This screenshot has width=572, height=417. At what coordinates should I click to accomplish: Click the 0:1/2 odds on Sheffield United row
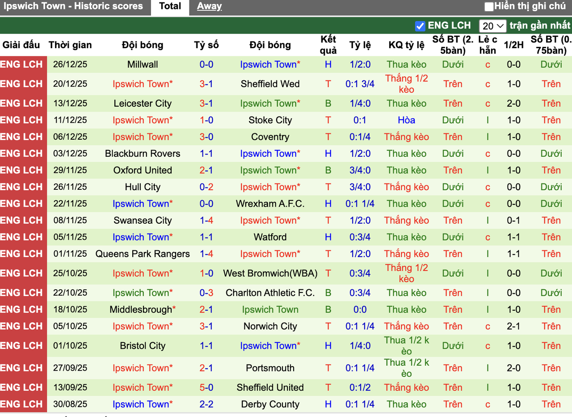(x=360, y=388)
